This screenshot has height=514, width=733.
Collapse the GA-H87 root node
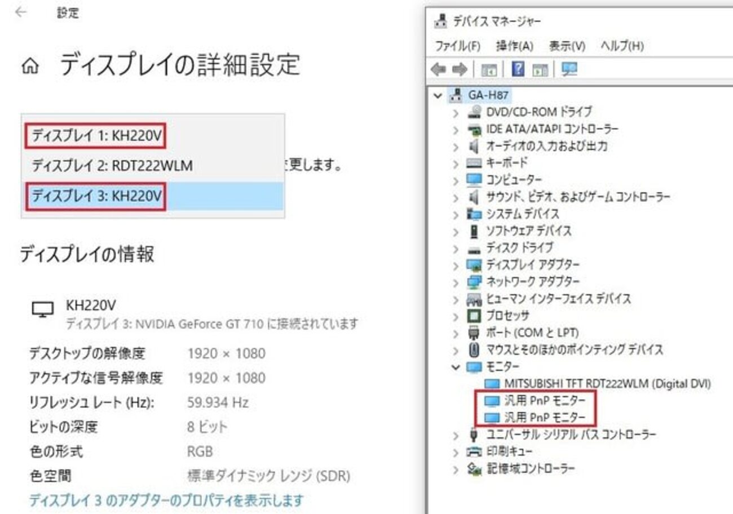click(x=439, y=95)
